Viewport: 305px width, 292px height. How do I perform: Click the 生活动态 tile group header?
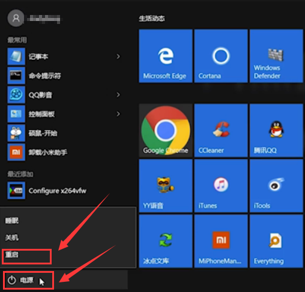pyautogui.click(x=152, y=19)
